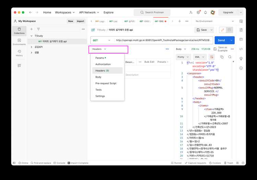Viewport: 257px width, 180px height.
Task: Open the tab bar three-dot options menu
Action: (x=187, y=21)
